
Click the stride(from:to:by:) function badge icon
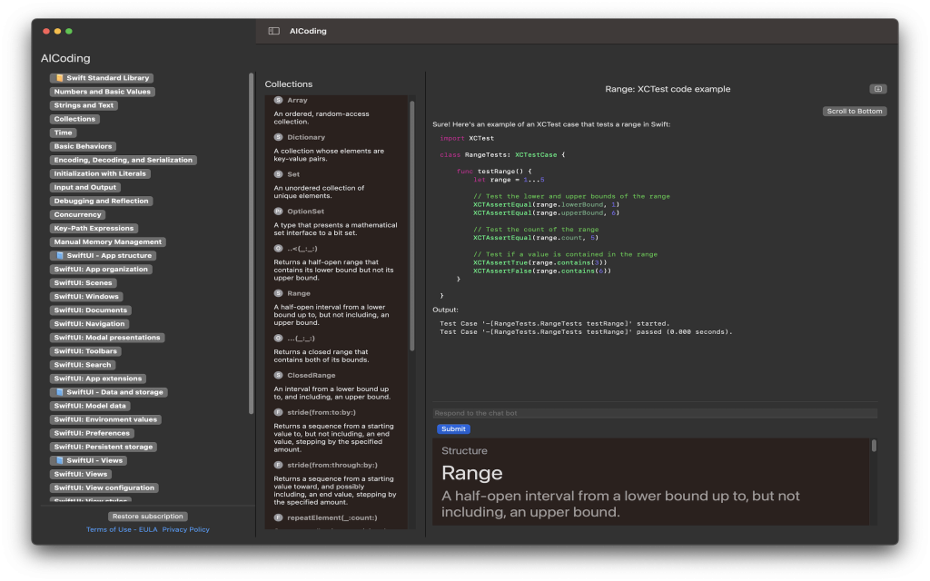coord(278,412)
